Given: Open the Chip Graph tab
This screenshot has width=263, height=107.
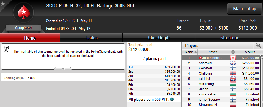Looking at the screenshot, I should coord(159,38).
